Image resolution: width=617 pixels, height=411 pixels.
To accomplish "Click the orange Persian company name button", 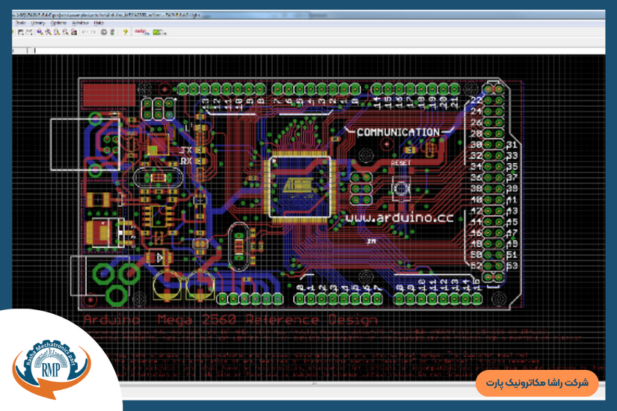I will [x=537, y=383].
